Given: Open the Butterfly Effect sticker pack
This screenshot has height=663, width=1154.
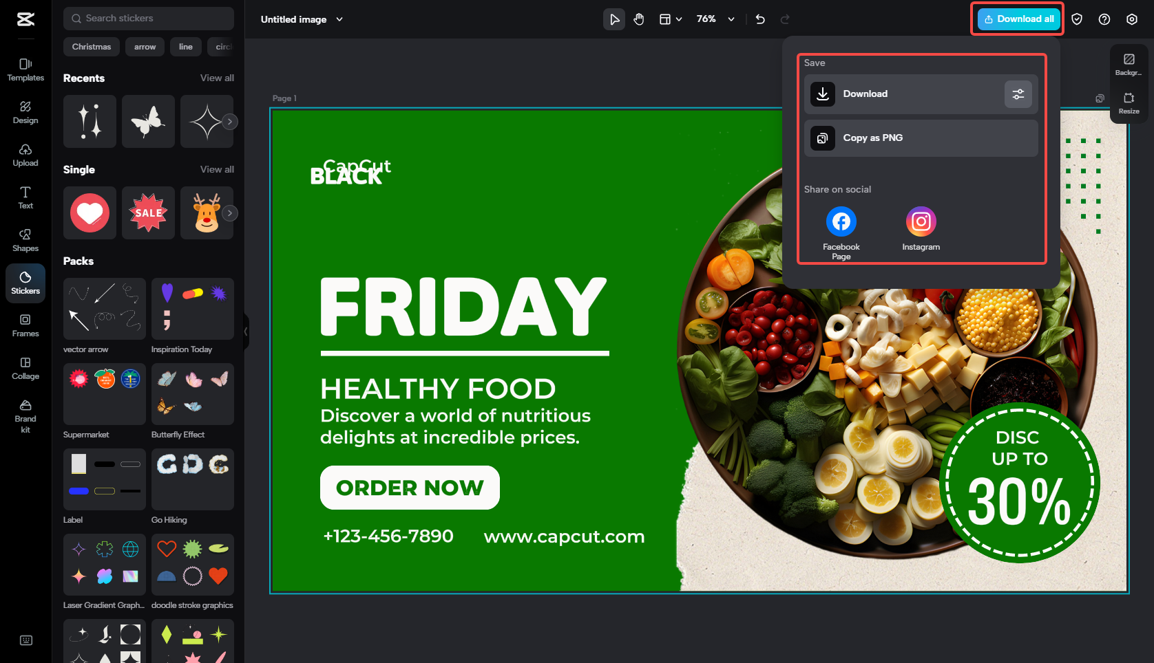Looking at the screenshot, I should (193, 394).
